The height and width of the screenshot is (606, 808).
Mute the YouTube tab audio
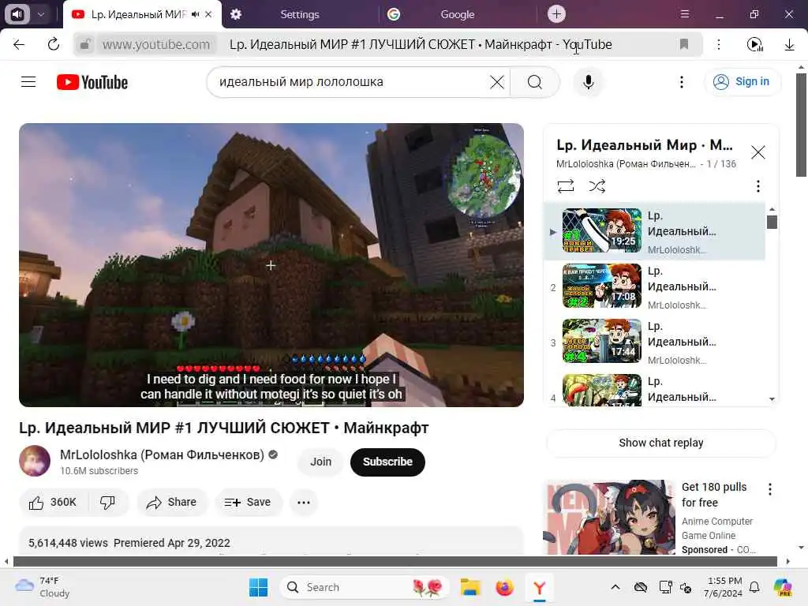tap(195, 14)
